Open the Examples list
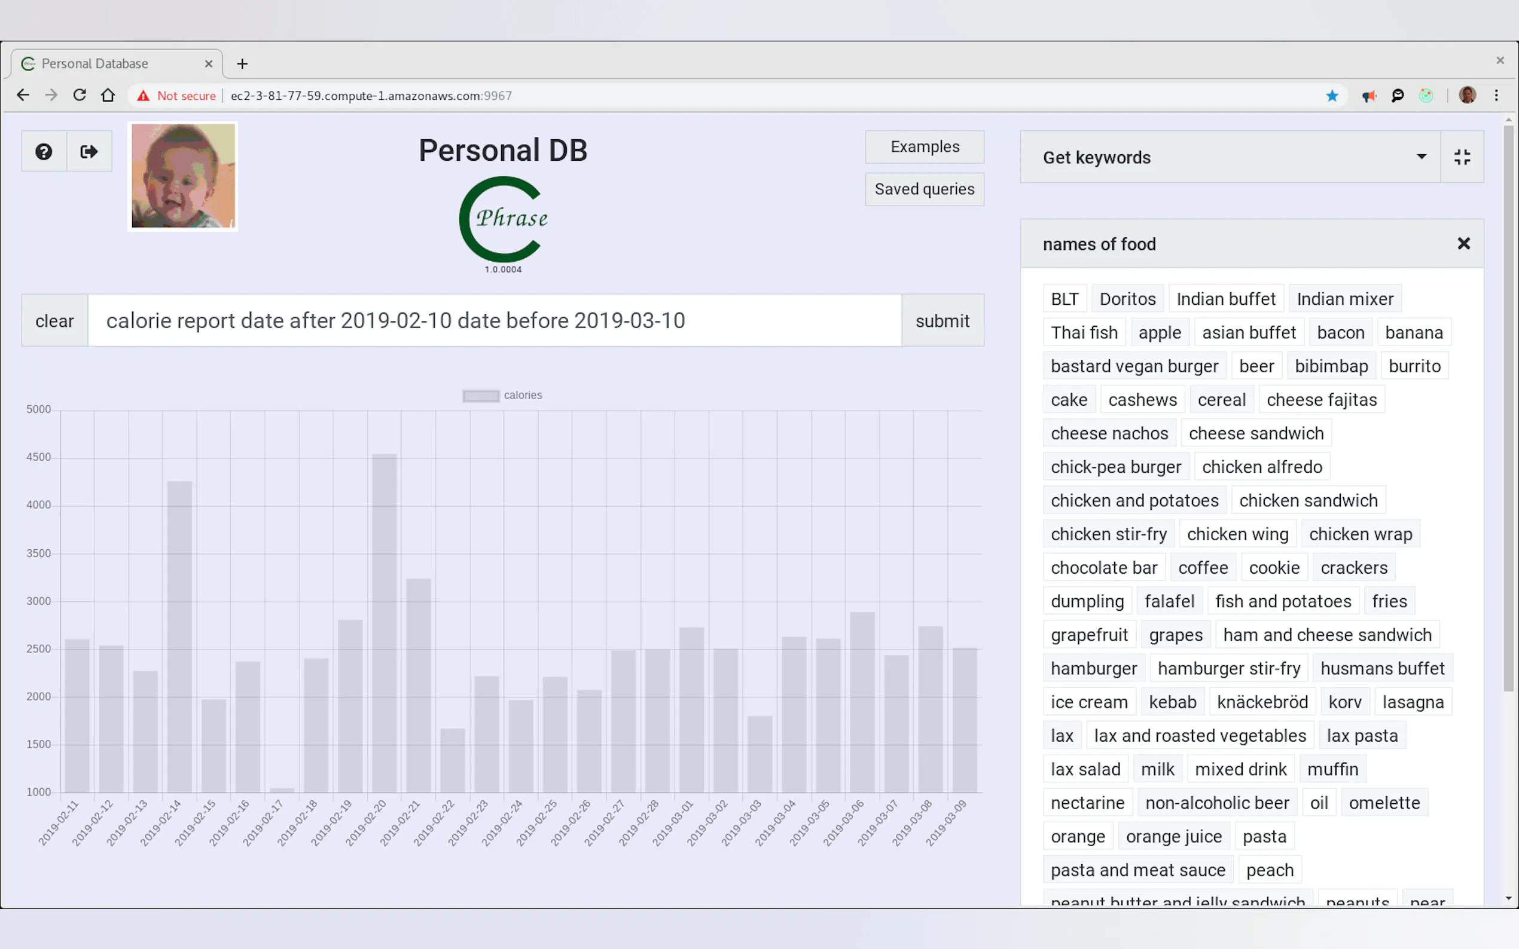Image resolution: width=1519 pixels, height=949 pixels. point(925,147)
